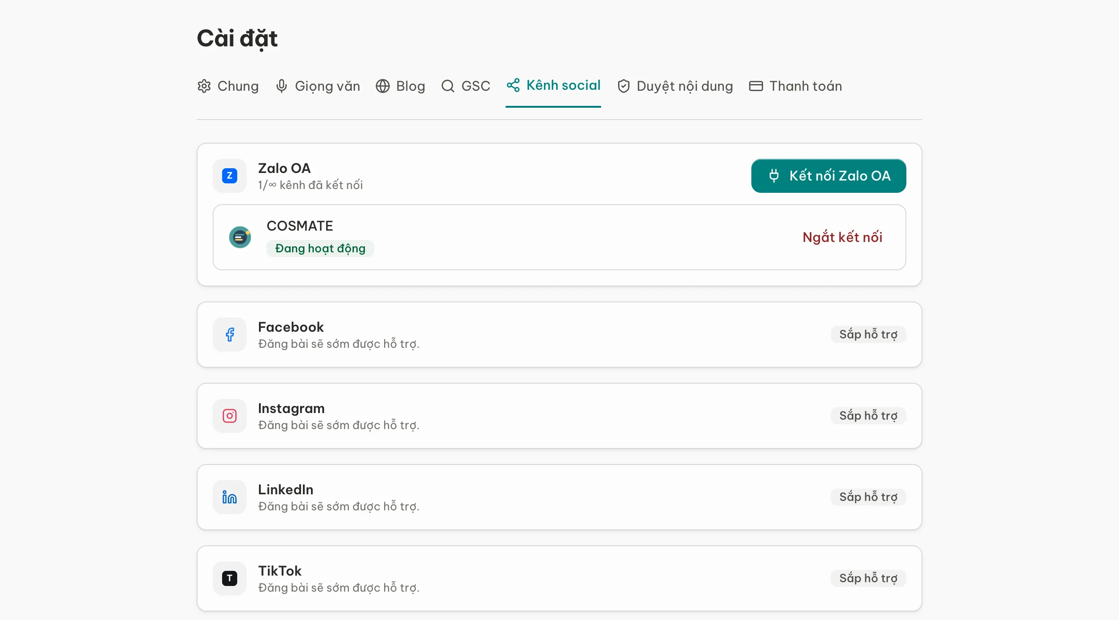Image resolution: width=1119 pixels, height=620 pixels.
Task: Click the TikTok title text
Action: click(280, 571)
